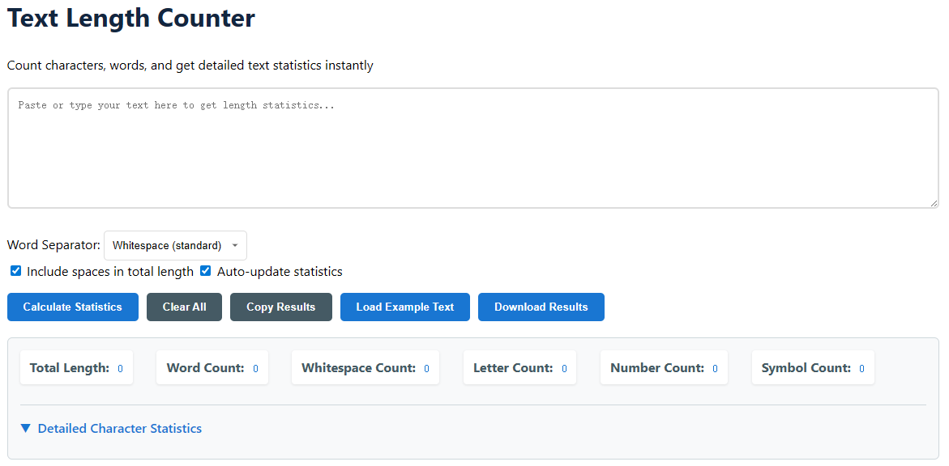The height and width of the screenshot is (466, 949).
Task: Click the Clear All button
Action: pyautogui.click(x=184, y=307)
